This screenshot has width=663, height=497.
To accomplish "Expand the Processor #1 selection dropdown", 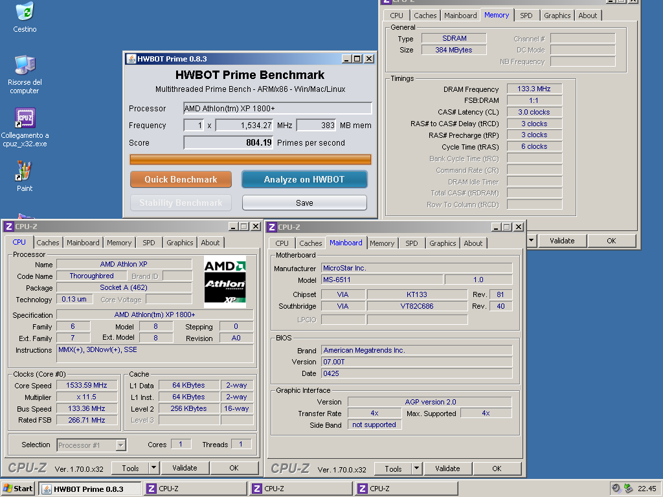I will click(x=121, y=445).
